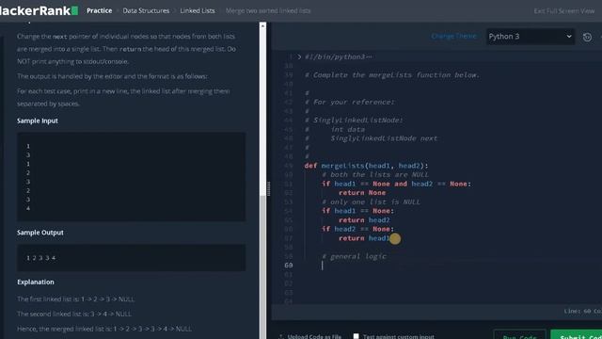Image resolution: width=602 pixels, height=339 pixels.
Task: Click the '# both the lists are NULL' comment
Action: point(375,174)
